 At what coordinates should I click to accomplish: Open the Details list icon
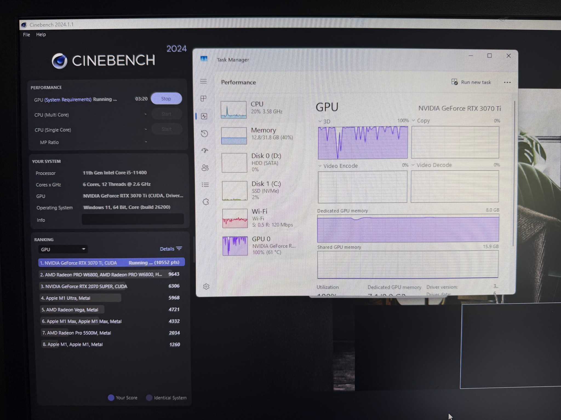205,185
